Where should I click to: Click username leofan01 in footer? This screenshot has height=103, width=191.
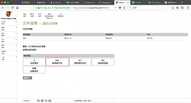pyautogui.click(x=27, y=101)
